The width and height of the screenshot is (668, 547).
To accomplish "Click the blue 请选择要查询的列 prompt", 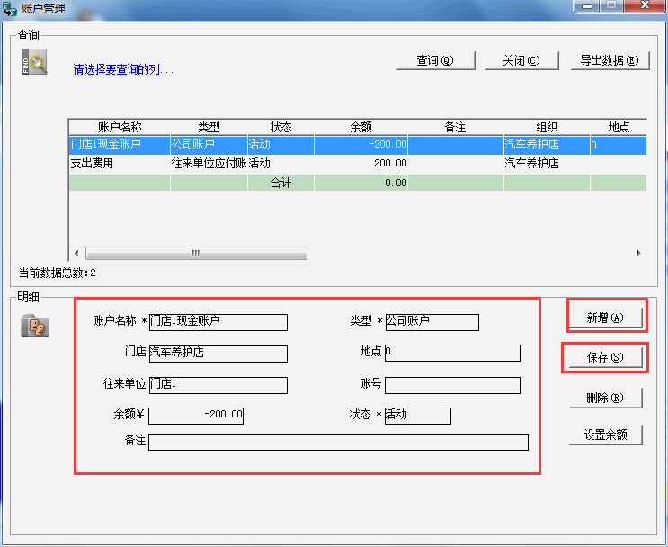I will [123, 69].
